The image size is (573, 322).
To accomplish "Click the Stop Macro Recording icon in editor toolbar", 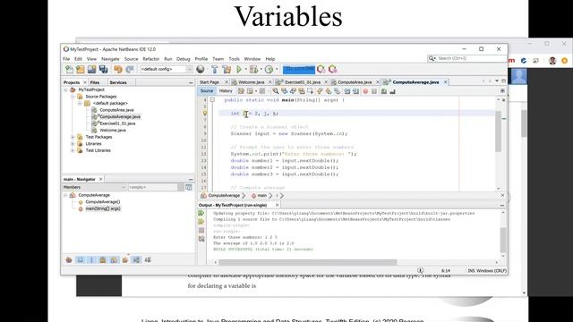I will [374, 91].
